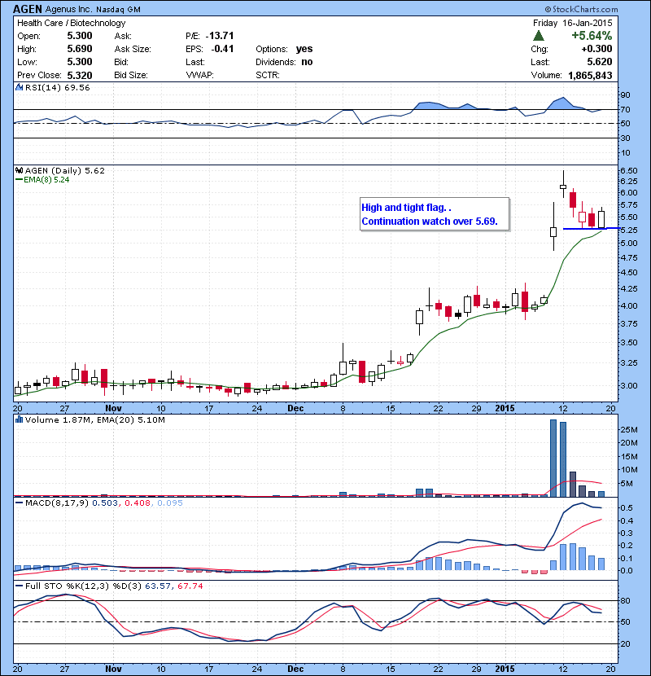Click the Options value yes
This screenshot has width=651, height=676.
(x=304, y=49)
